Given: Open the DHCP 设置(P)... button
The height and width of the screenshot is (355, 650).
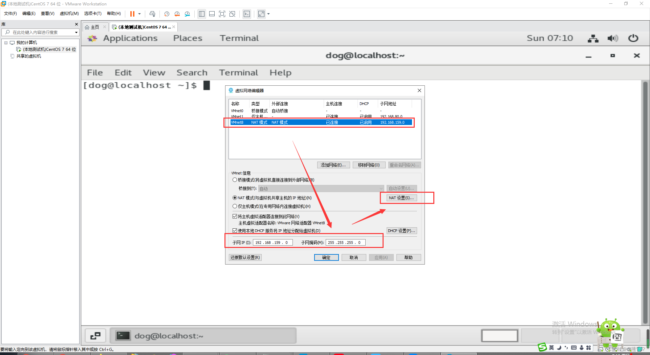Looking at the screenshot, I should [x=402, y=231].
